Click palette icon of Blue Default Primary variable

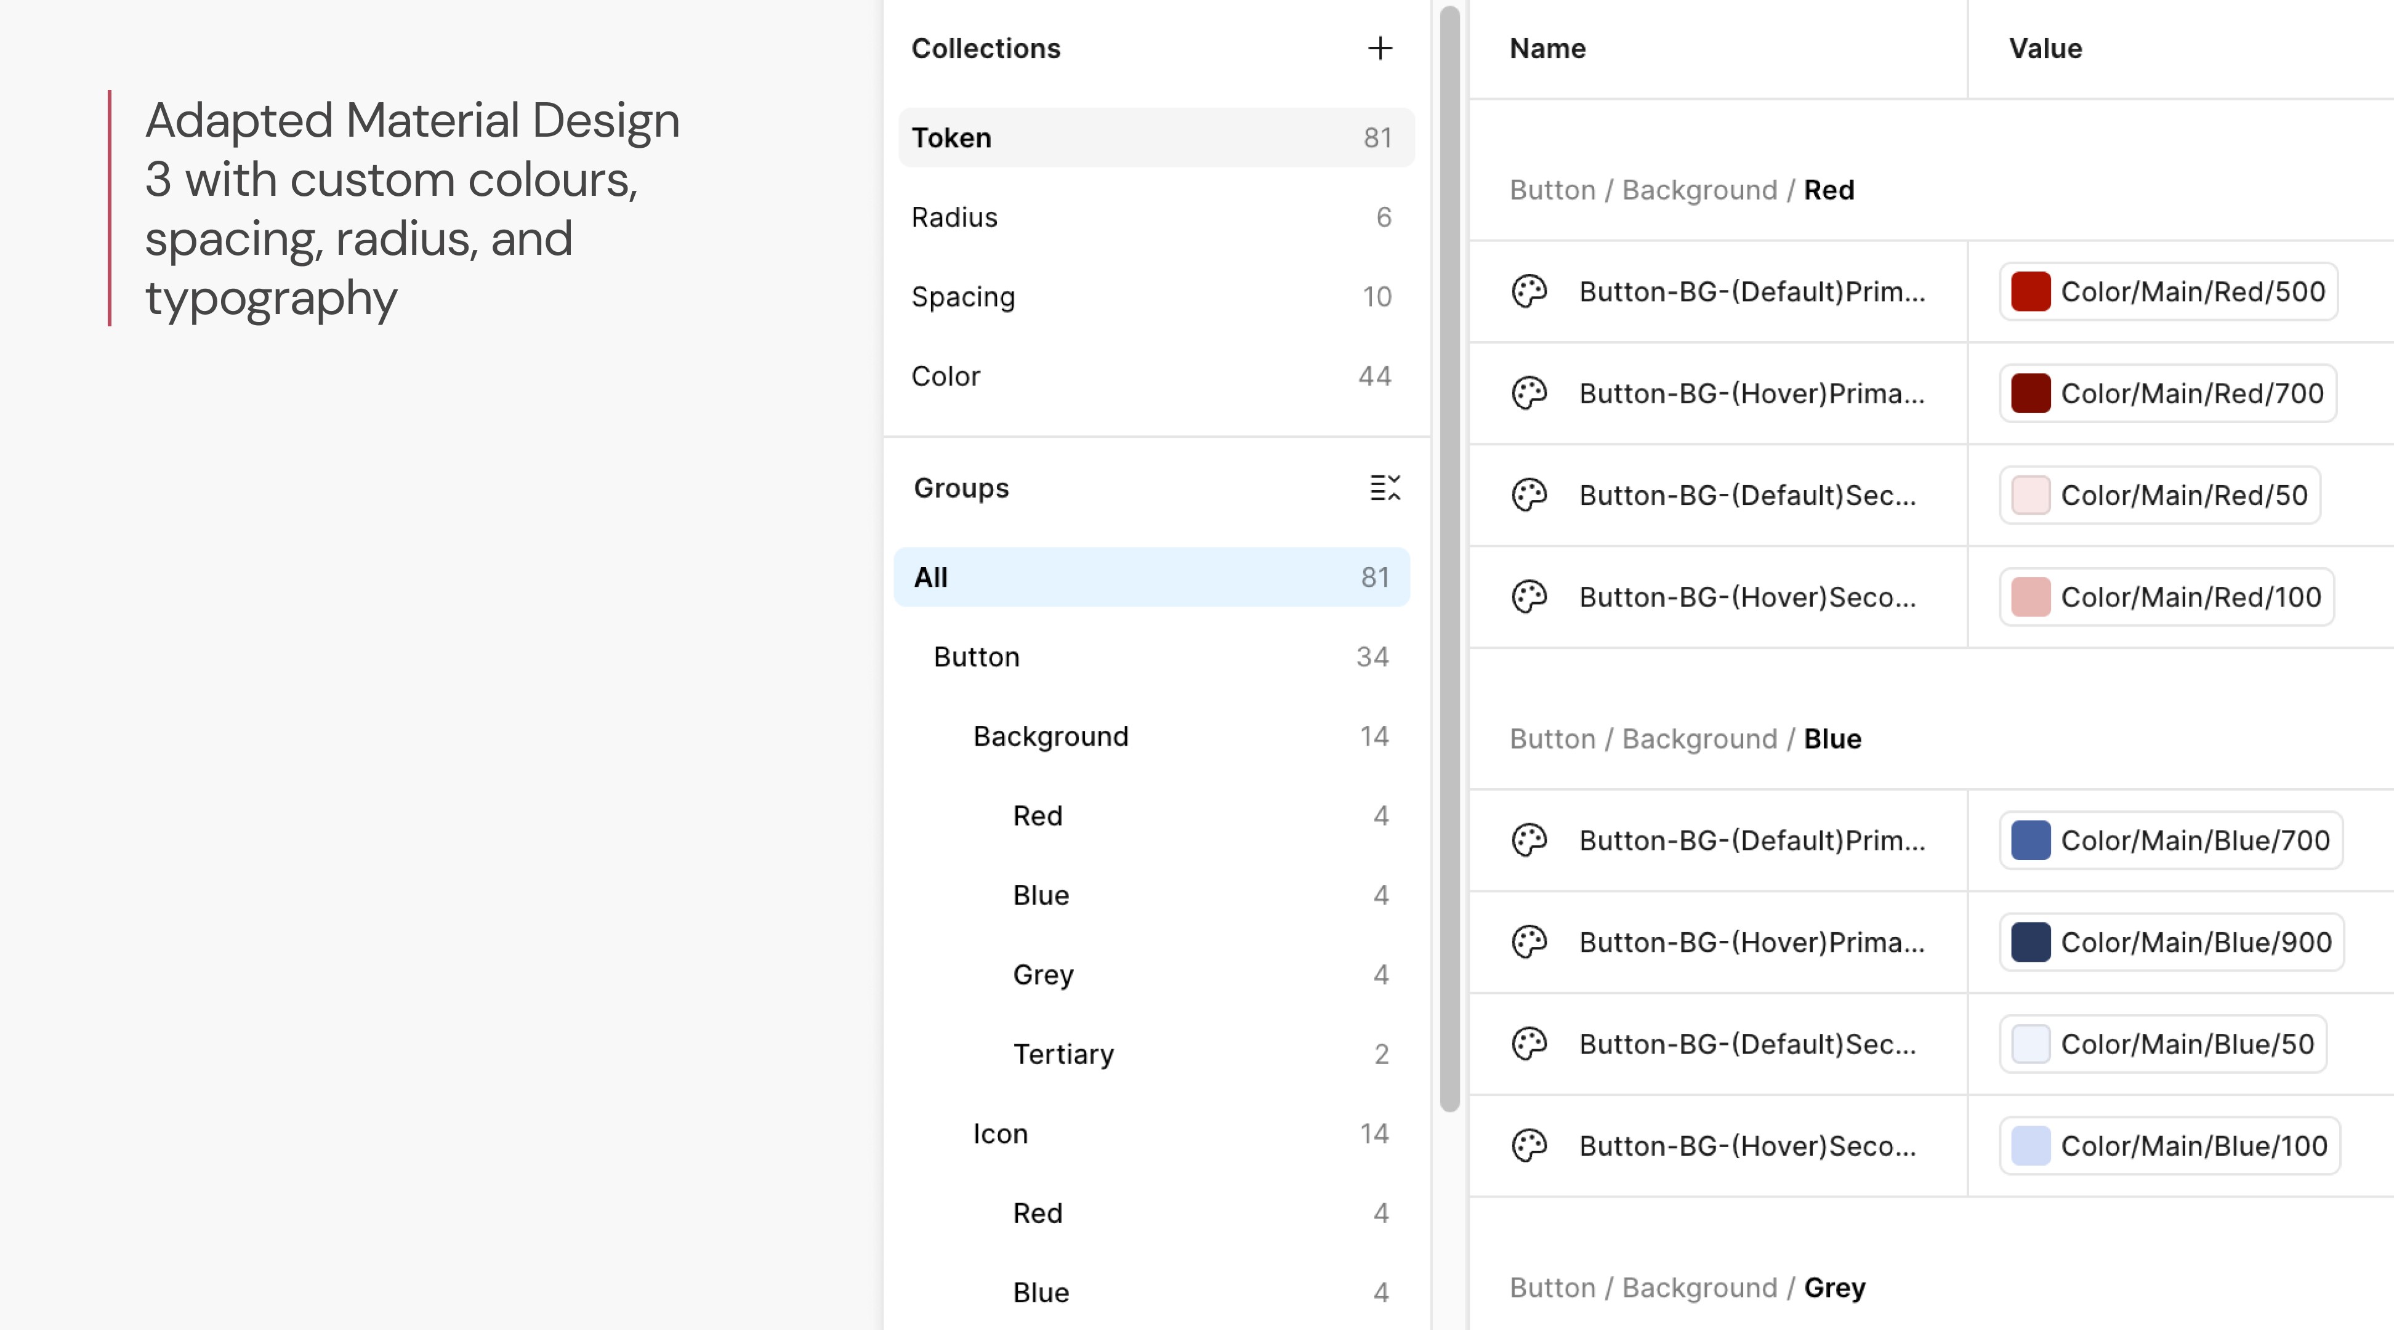1529,840
